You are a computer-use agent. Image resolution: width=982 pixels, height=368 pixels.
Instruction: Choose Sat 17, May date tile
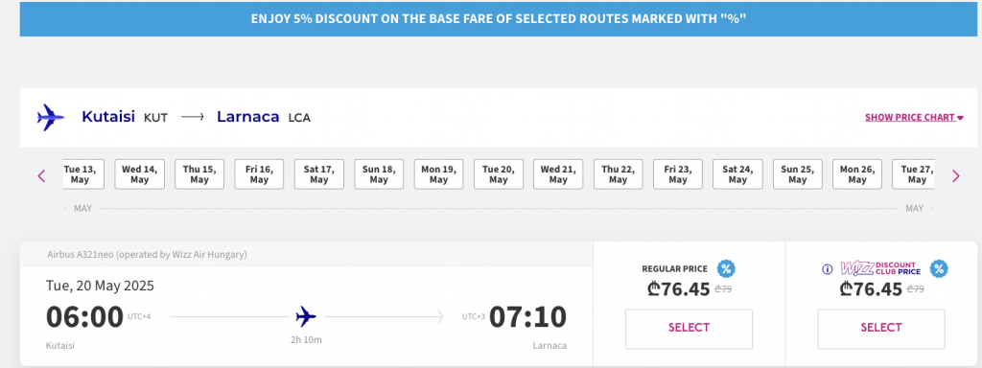click(318, 174)
